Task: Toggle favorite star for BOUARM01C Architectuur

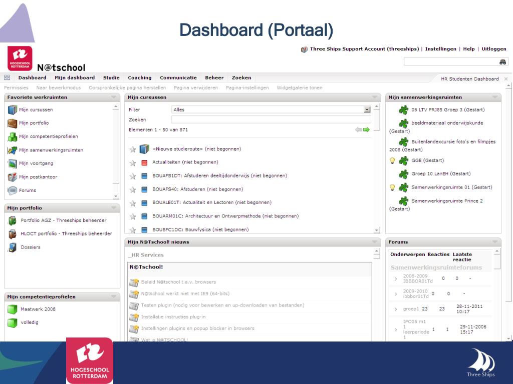Action: coord(132,216)
